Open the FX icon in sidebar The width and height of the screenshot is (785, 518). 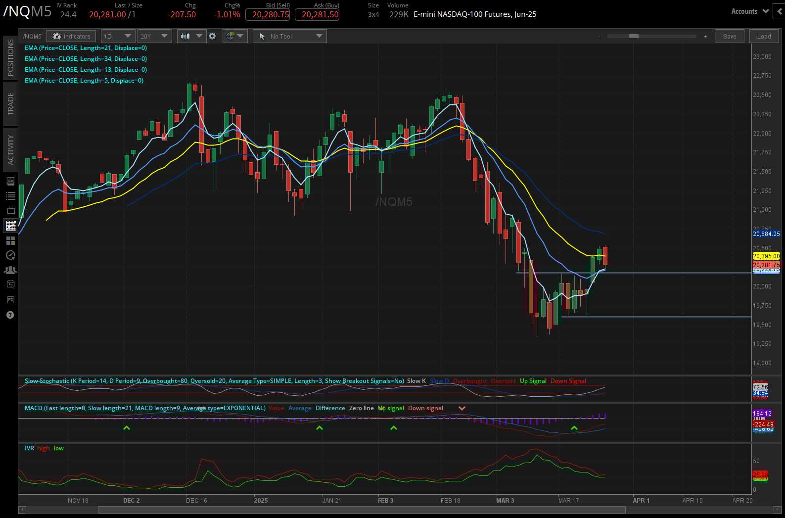coord(10,300)
